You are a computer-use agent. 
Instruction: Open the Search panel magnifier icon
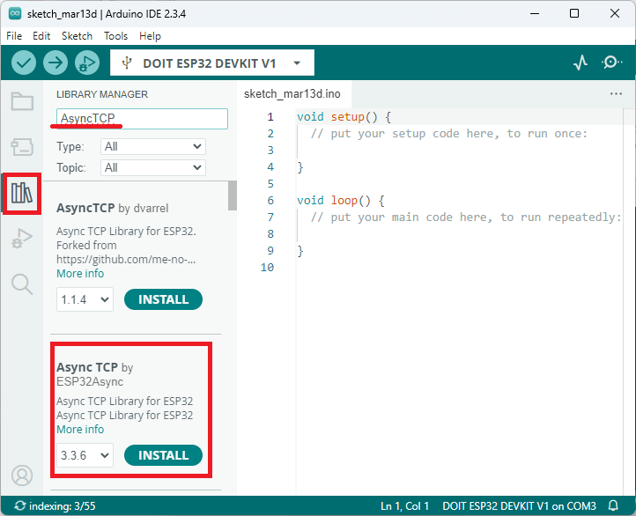(x=22, y=284)
